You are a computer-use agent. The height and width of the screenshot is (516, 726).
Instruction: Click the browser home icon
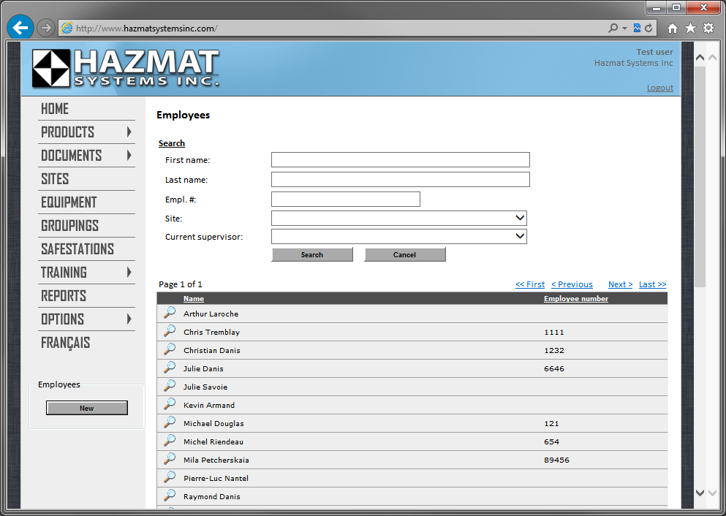coord(673,29)
